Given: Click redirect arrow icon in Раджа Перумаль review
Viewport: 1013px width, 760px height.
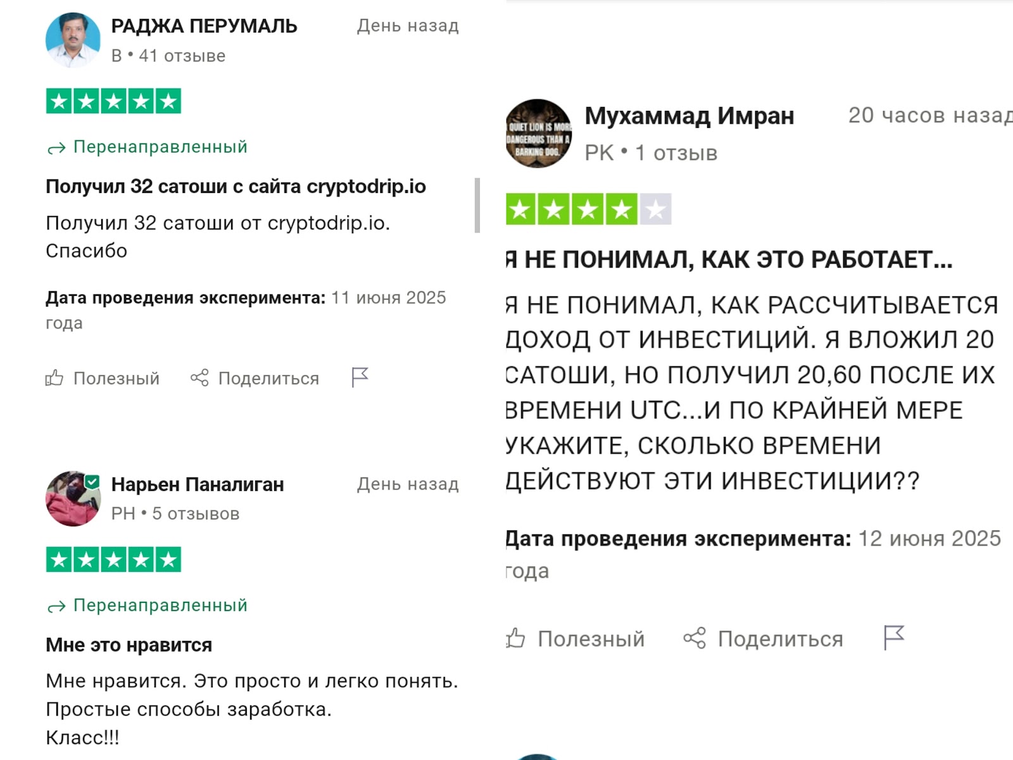Looking at the screenshot, I should pyautogui.click(x=56, y=148).
